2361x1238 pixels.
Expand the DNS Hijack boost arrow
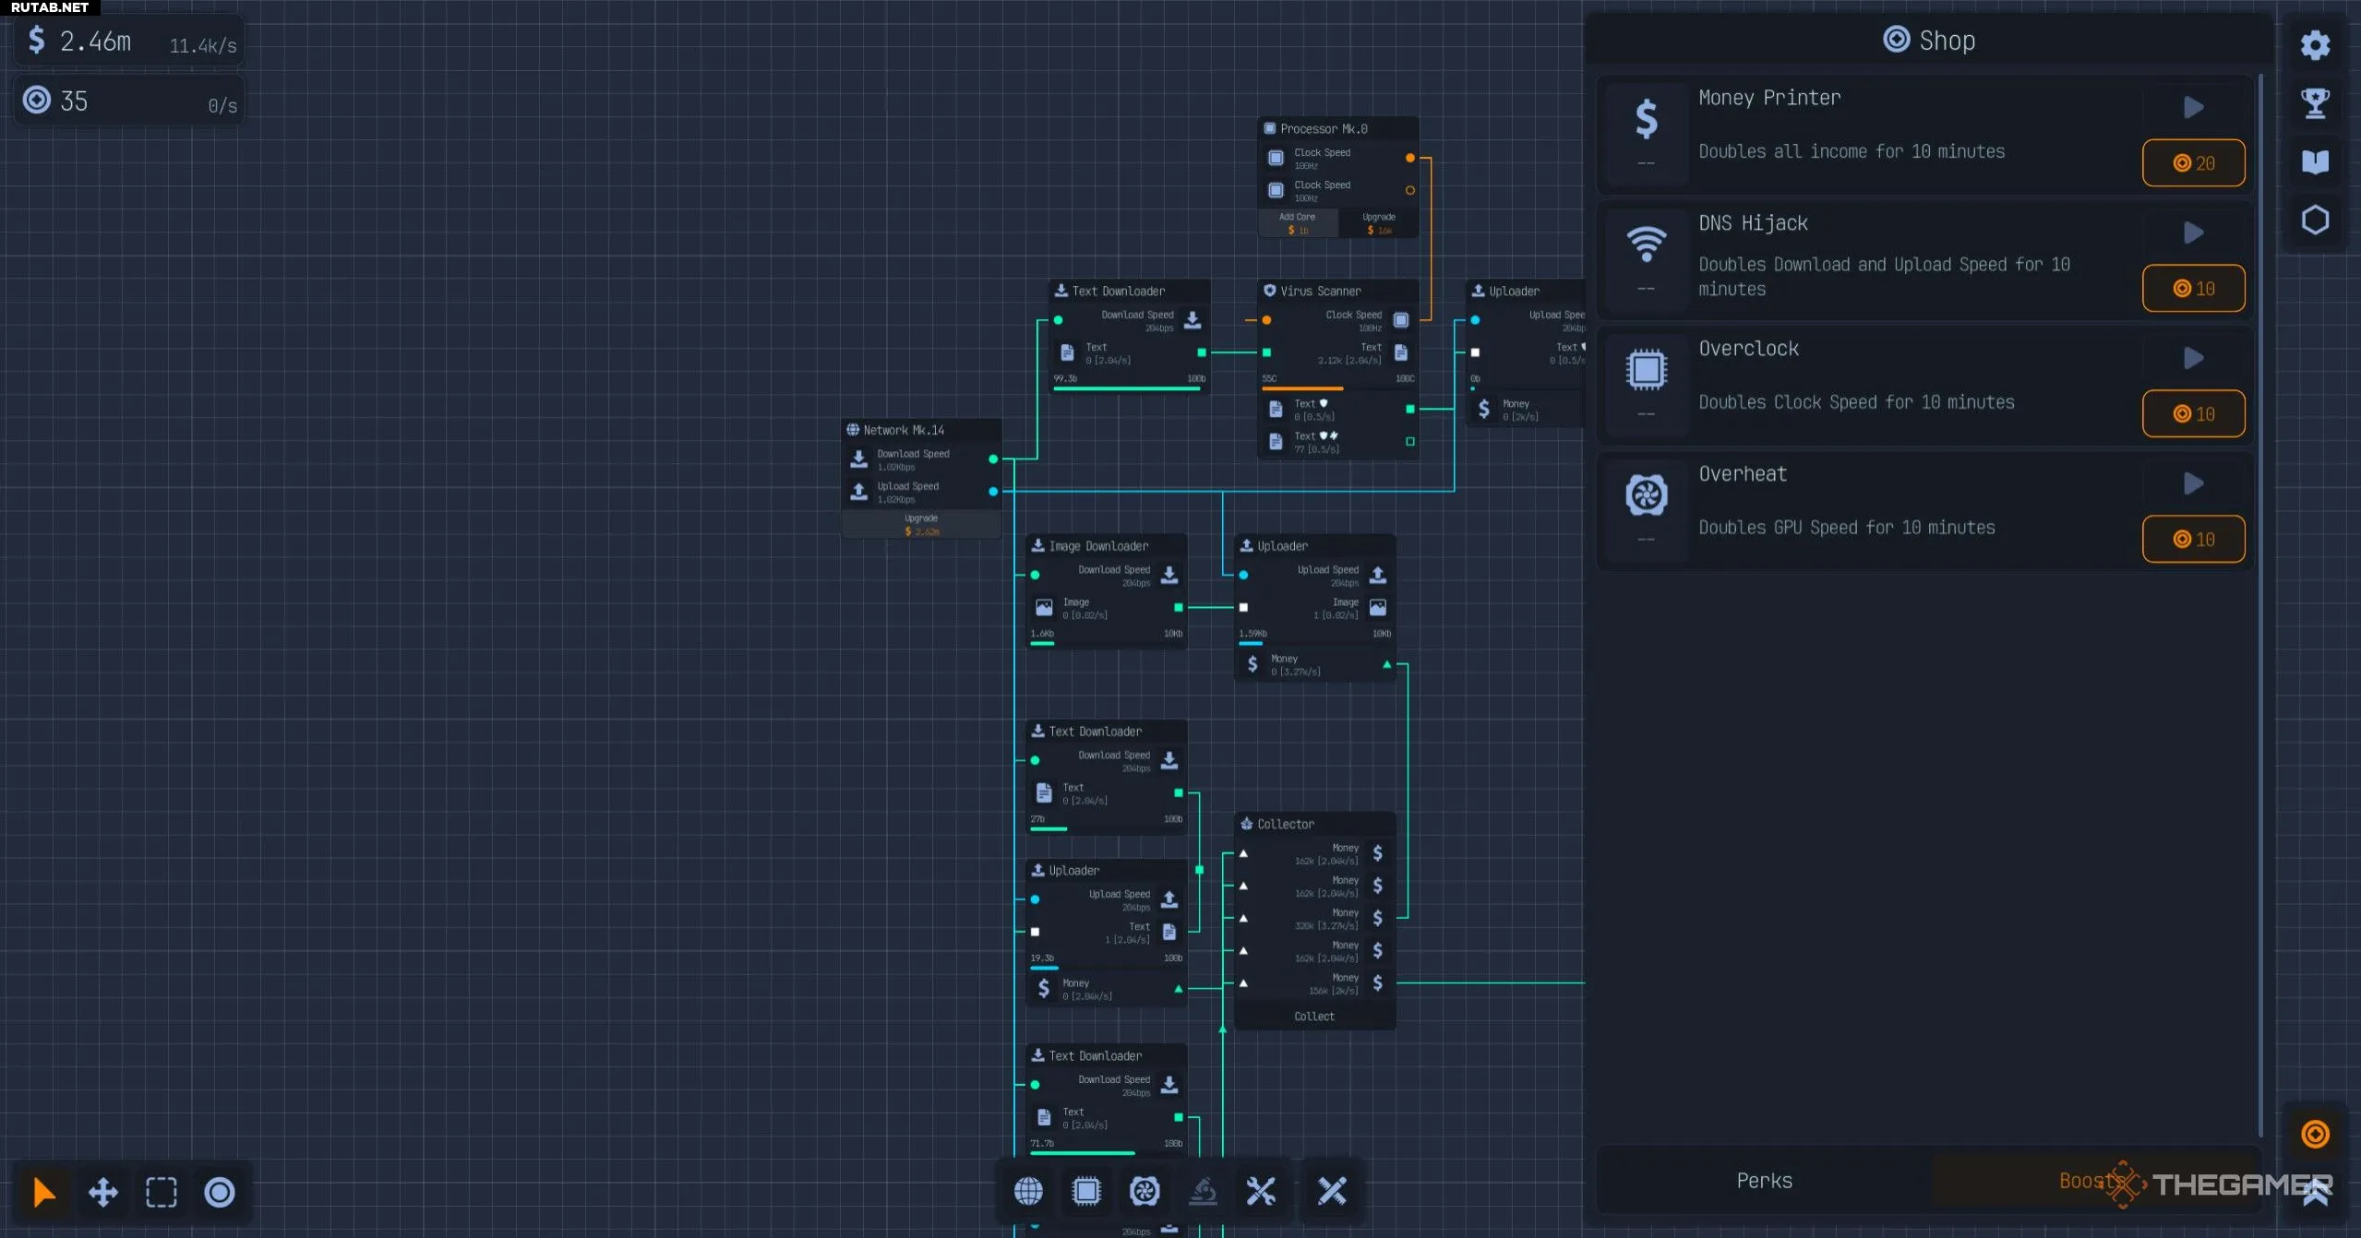[x=2193, y=232]
